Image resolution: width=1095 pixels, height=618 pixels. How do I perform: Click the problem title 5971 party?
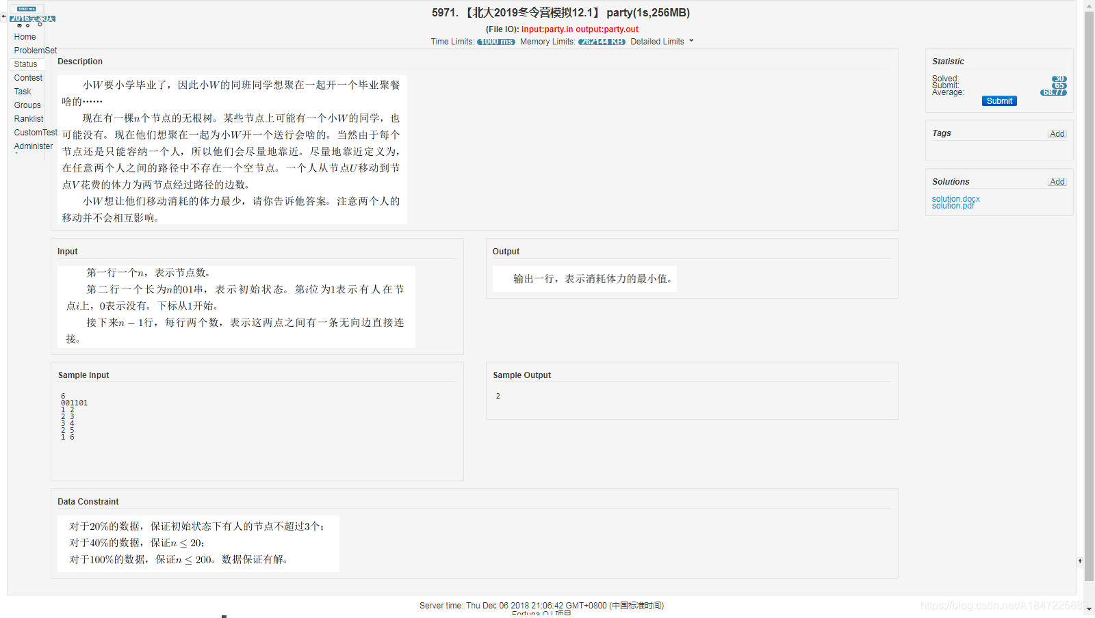[561, 13]
